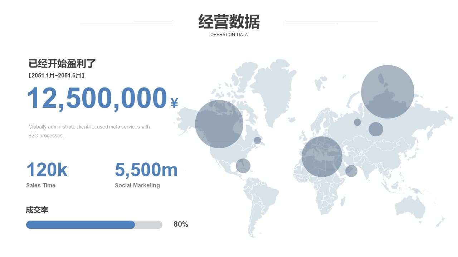Image resolution: width=458 pixels, height=257 pixels.
Task: Select the Social Marketing label
Action: tap(137, 185)
